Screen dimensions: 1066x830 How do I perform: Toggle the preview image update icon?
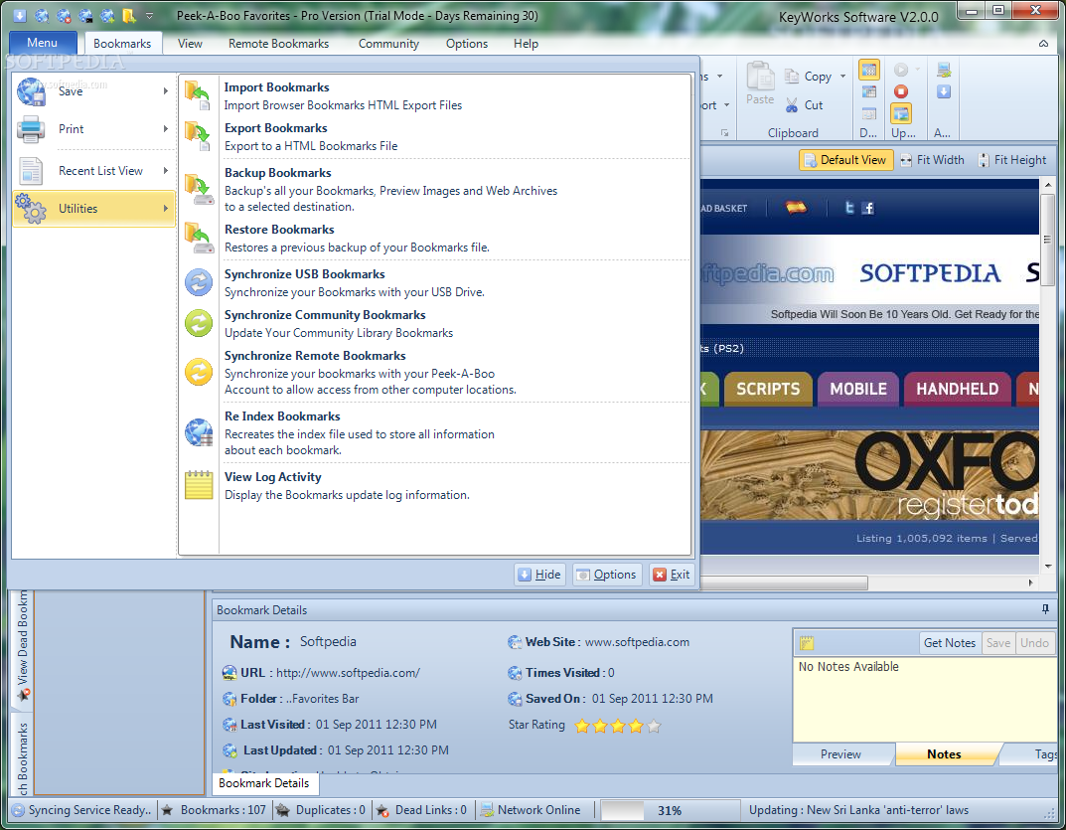tap(901, 113)
